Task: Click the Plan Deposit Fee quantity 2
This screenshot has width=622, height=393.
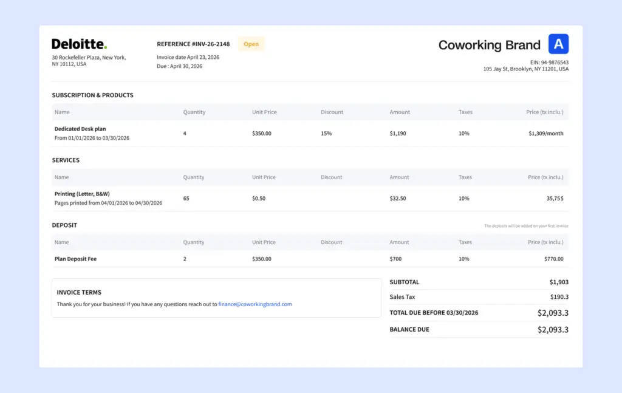Action: (185, 259)
